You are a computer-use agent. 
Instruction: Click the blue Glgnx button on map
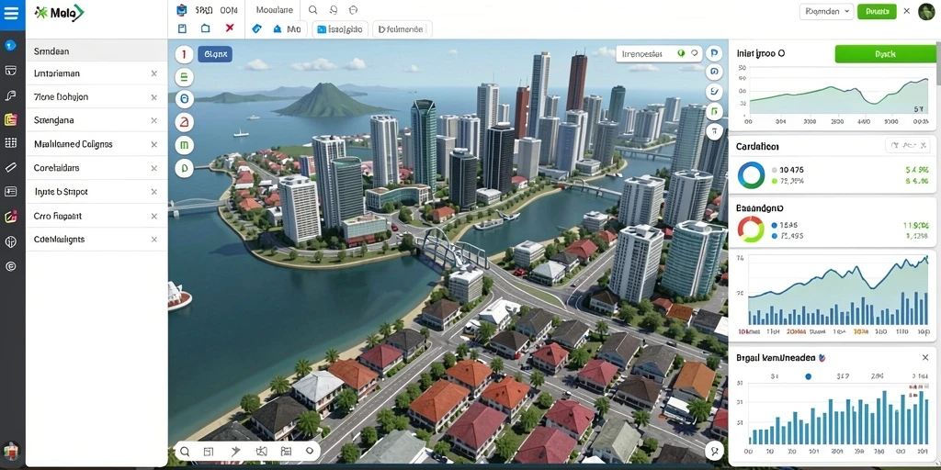pyautogui.click(x=215, y=54)
